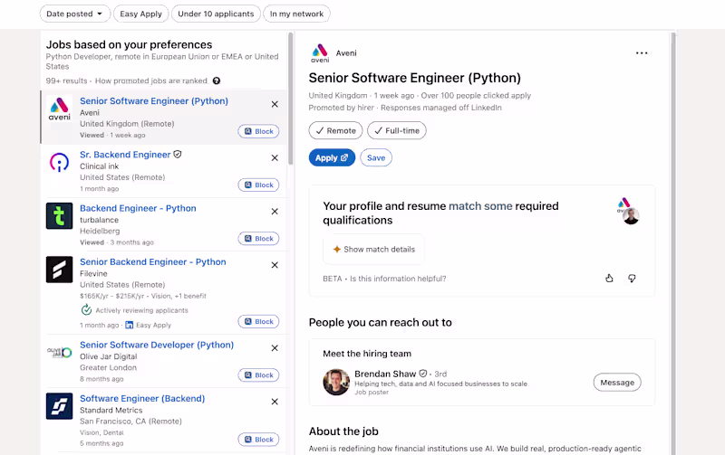Click the LinkedIn Easy Apply icon on Filevine
This screenshot has height=455, width=725.
(130, 326)
